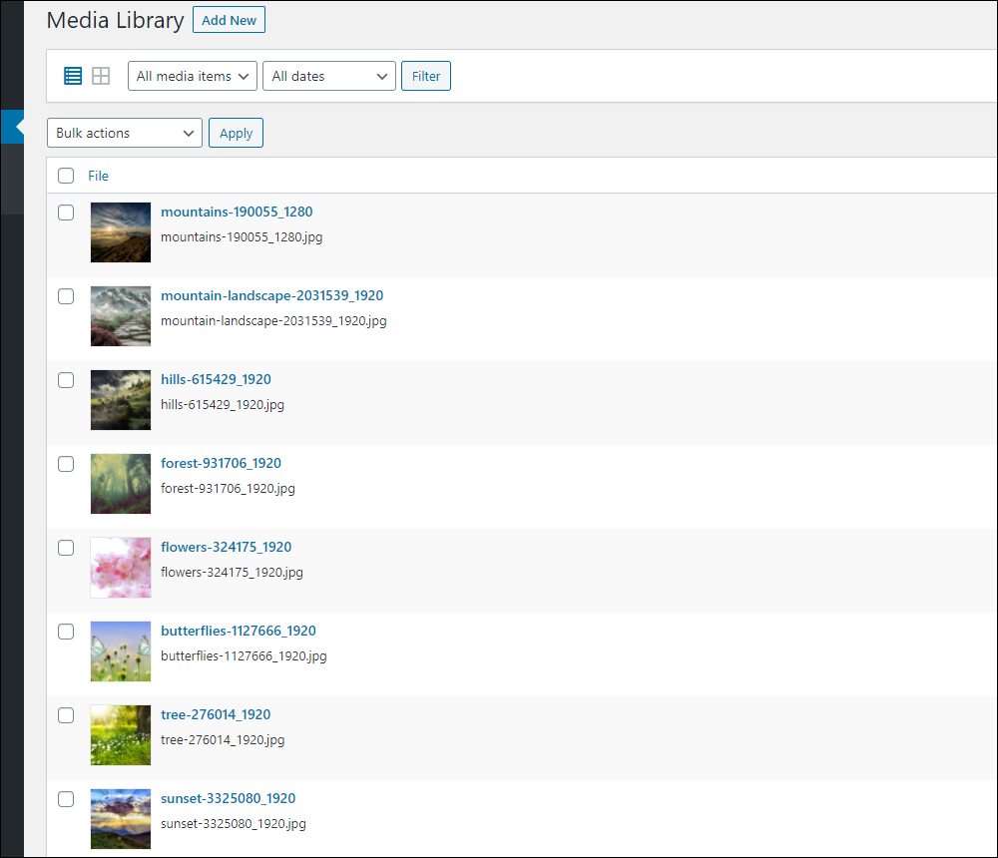998x858 pixels.
Task: Click the forest-931706_1920 thumbnail
Action: (121, 484)
